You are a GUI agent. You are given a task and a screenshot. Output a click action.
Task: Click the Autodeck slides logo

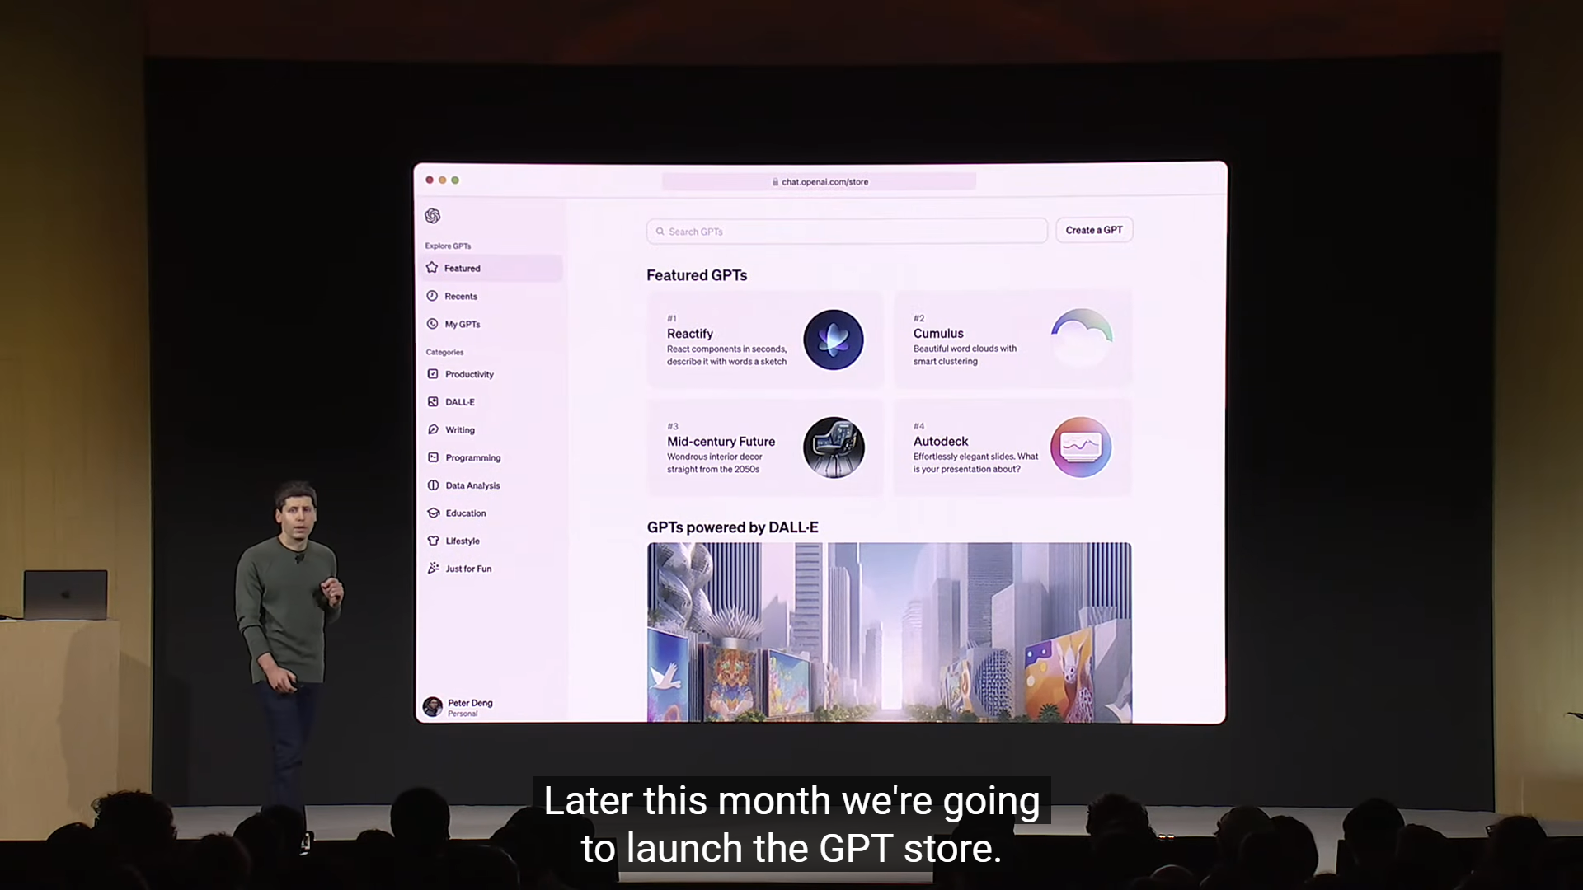pos(1081,447)
